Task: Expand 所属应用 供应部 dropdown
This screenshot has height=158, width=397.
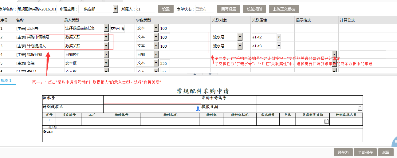Action: click(x=116, y=9)
